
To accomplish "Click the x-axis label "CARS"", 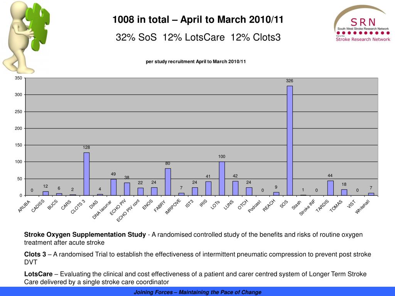I will 66,205.
